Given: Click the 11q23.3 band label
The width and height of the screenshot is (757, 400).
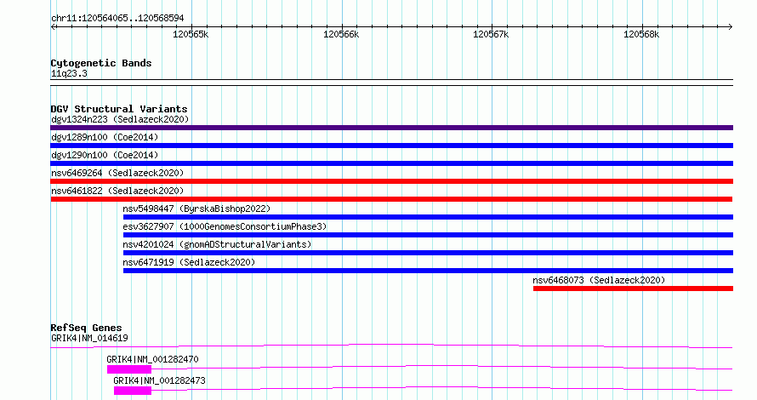Looking at the screenshot, I should [69, 73].
